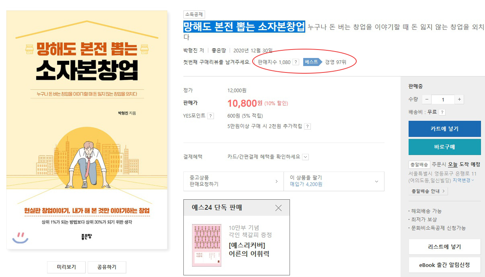The width and height of the screenshot is (485, 277).
Task: Open the 지역변경 region dropdown
Action: (x=463, y=180)
